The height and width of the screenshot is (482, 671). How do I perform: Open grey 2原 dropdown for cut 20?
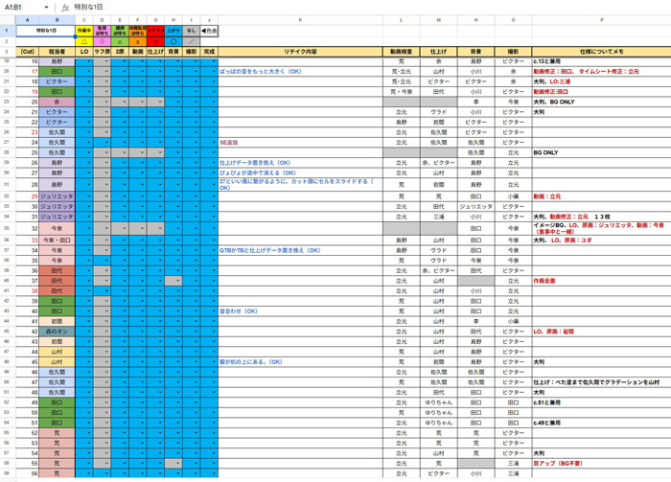(x=125, y=102)
